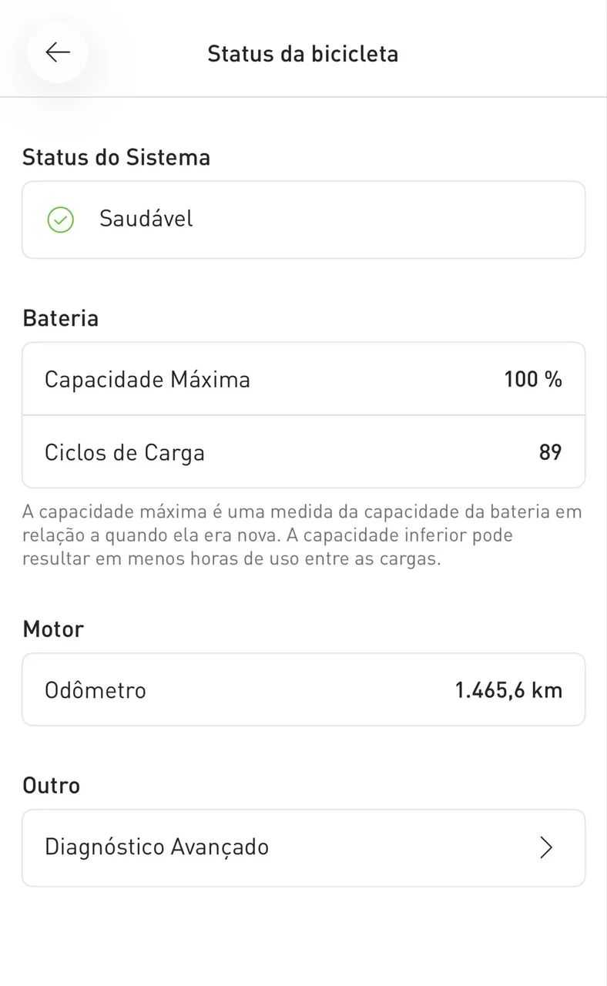Click the Diagnóstico Avançado label text
The image size is (607, 986).
pyautogui.click(x=157, y=847)
